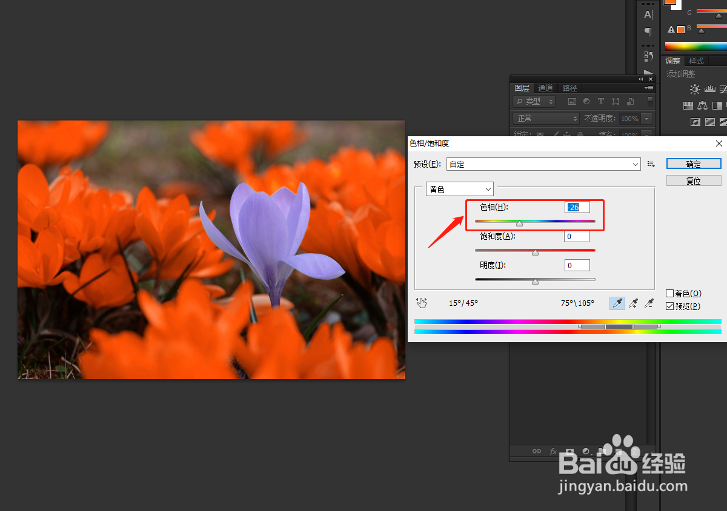Filter layers by pixel layer icon
Image resolution: width=727 pixels, height=511 pixels.
[x=572, y=102]
